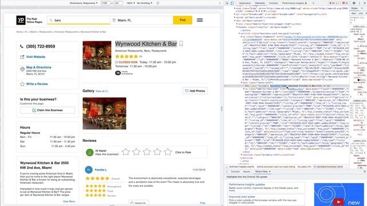The height and width of the screenshot is (206, 367).
Task: Click the Claim this Business button
Action: (48, 110)
